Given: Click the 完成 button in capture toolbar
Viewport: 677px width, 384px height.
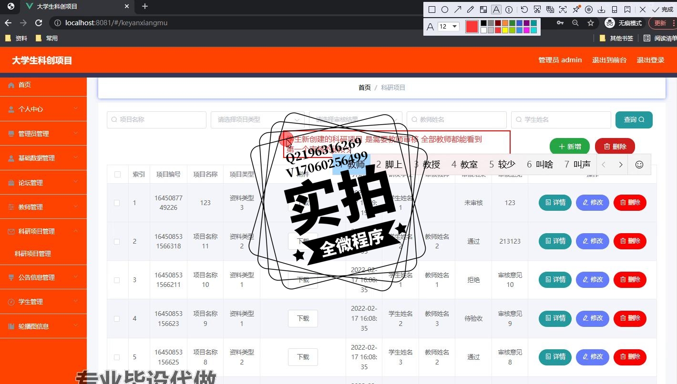Looking at the screenshot, I should click(x=662, y=10).
